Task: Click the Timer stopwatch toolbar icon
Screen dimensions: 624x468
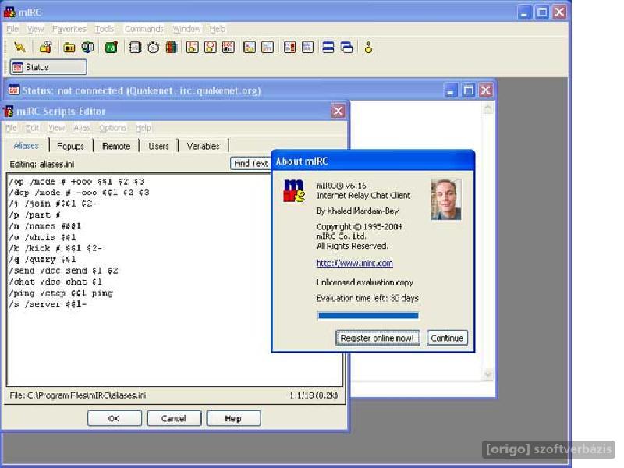Action: coord(153,48)
